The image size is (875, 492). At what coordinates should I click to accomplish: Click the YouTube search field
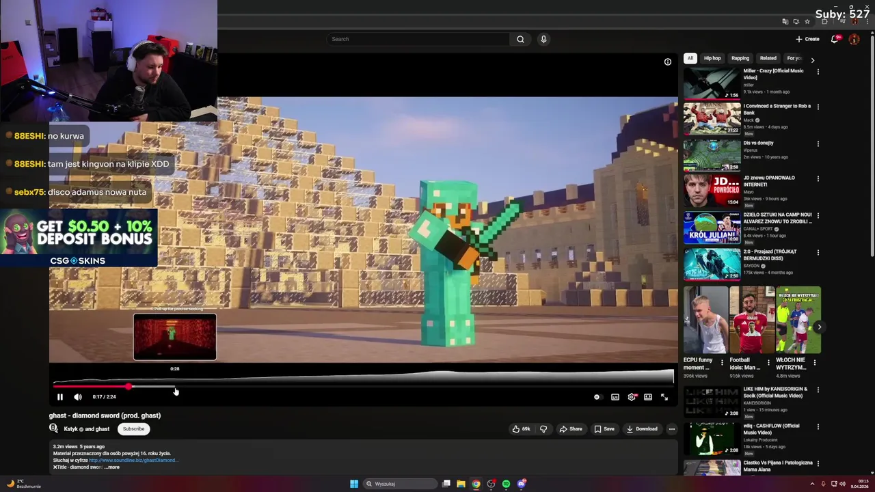pyautogui.click(x=417, y=39)
